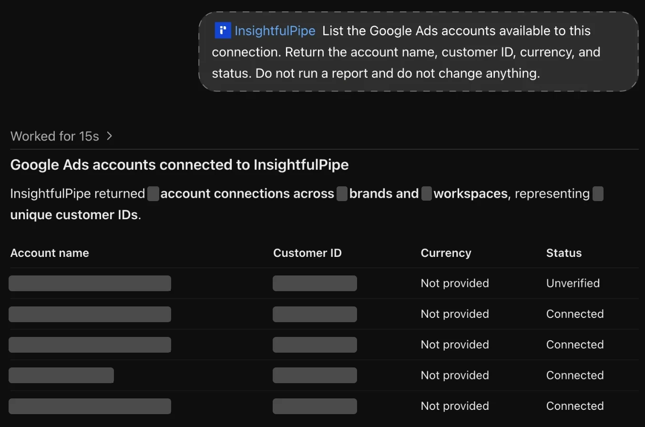Click the "brands and" bold text
Image resolution: width=645 pixels, height=427 pixels.
(x=384, y=193)
